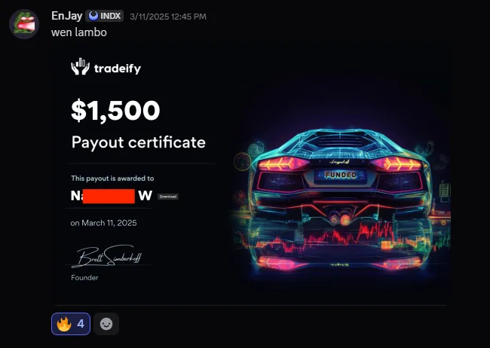Click the Founder label under signature
This screenshot has width=490, height=348.
point(84,277)
